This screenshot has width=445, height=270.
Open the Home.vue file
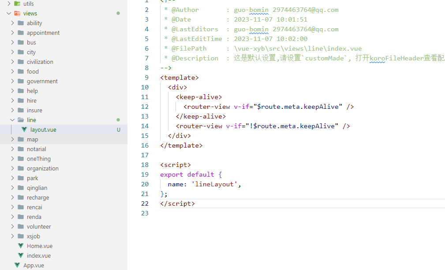[x=40, y=246]
